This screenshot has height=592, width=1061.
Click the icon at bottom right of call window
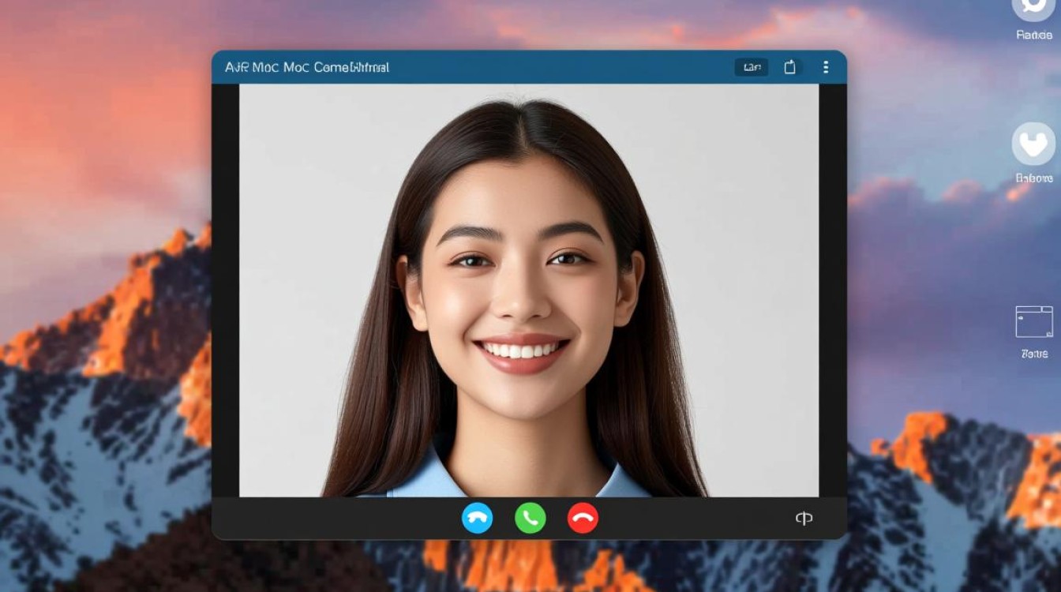point(804,519)
